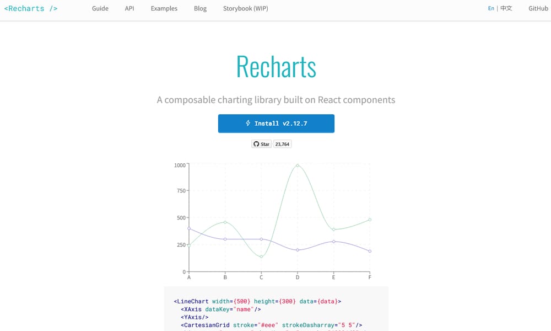Image resolution: width=551 pixels, height=331 pixels.
Task: Open the 23,764 stargazers count
Action: click(282, 144)
